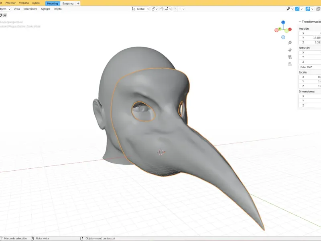The height and width of the screenshot is (241, 321).
Task: Click Escala X value field
Action: click(x=310, y=77)
